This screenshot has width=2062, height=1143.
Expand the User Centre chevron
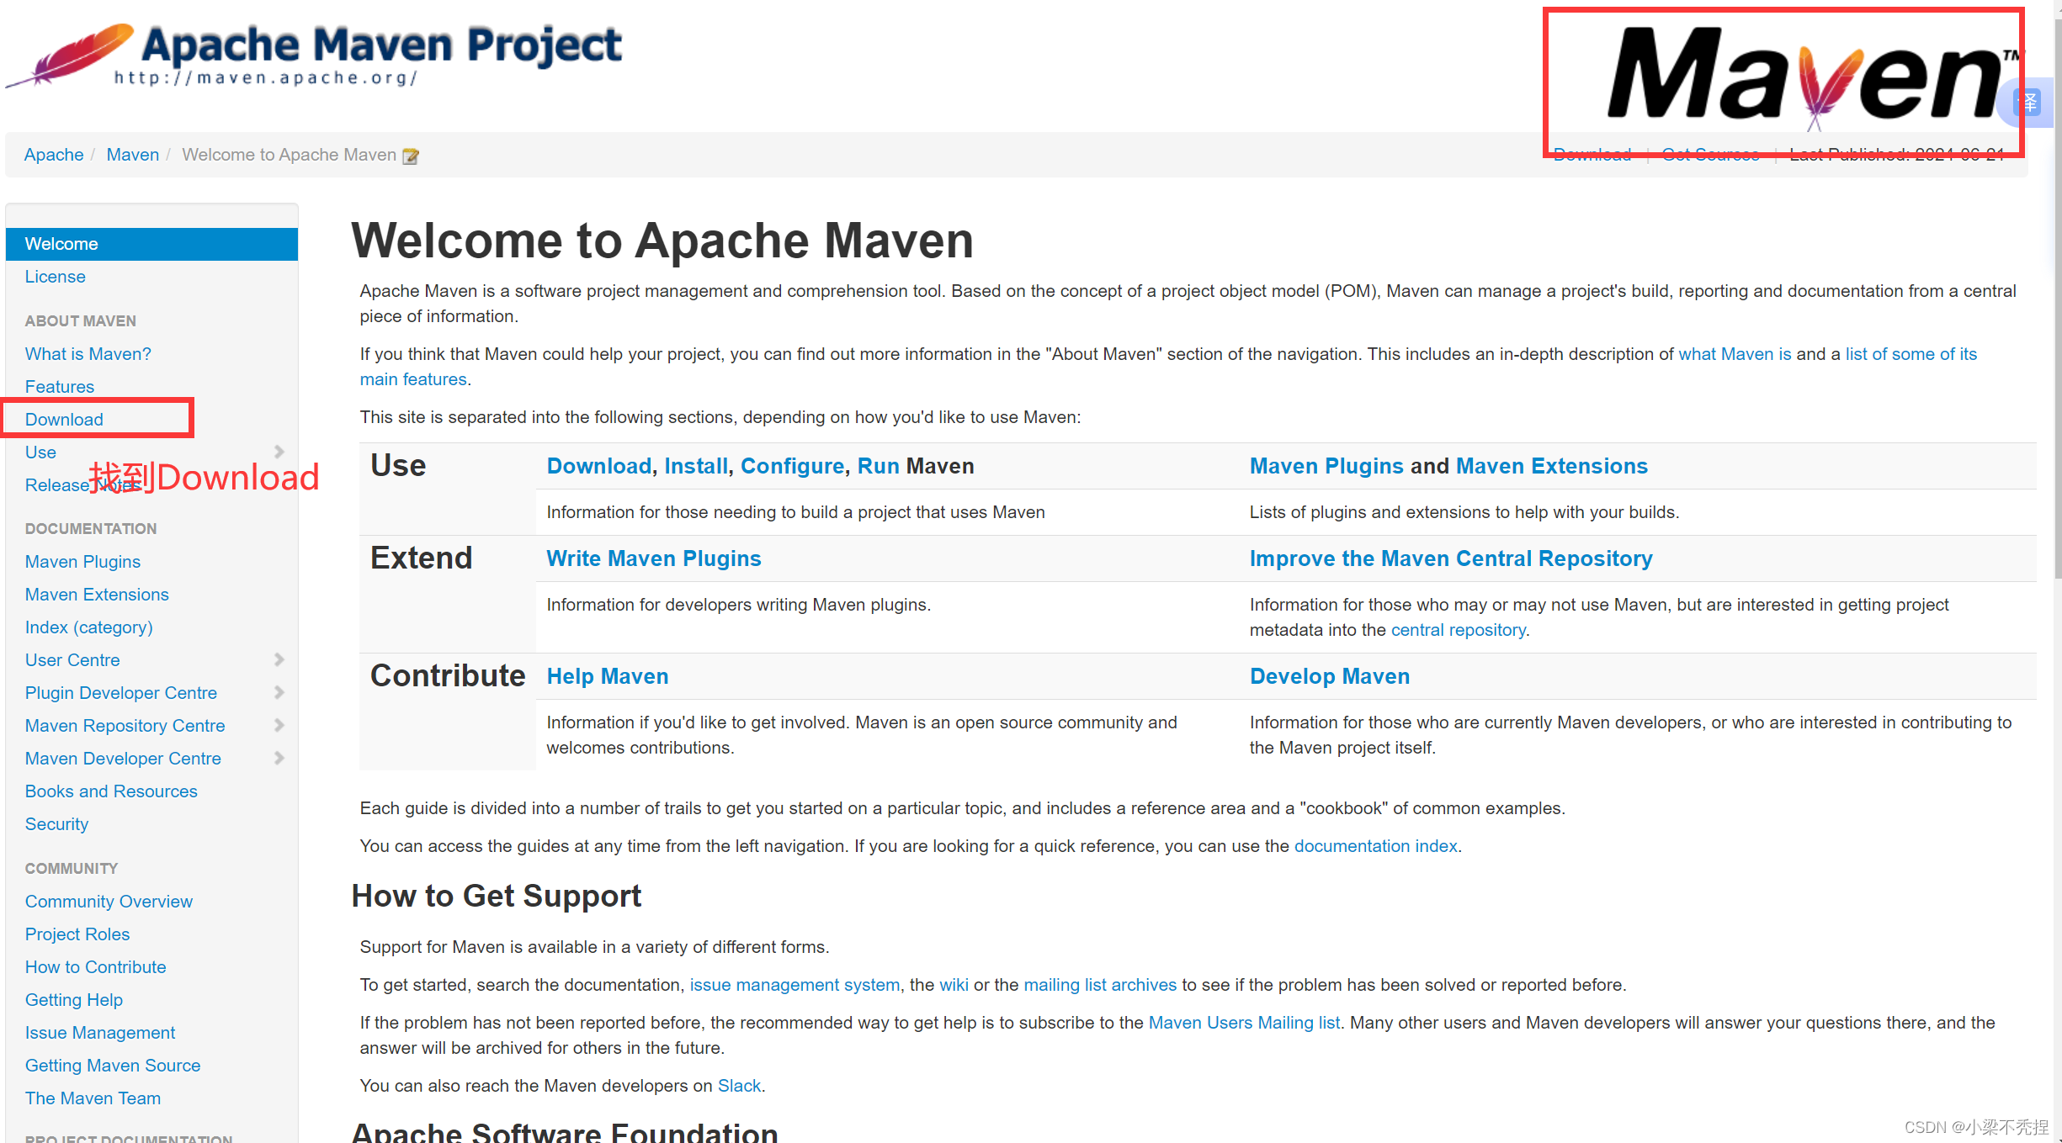(279, 660)
